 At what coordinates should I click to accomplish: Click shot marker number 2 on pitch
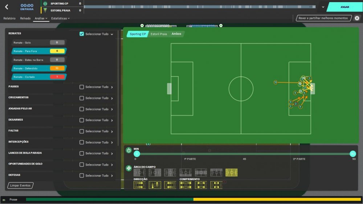(x=291, y=106)
